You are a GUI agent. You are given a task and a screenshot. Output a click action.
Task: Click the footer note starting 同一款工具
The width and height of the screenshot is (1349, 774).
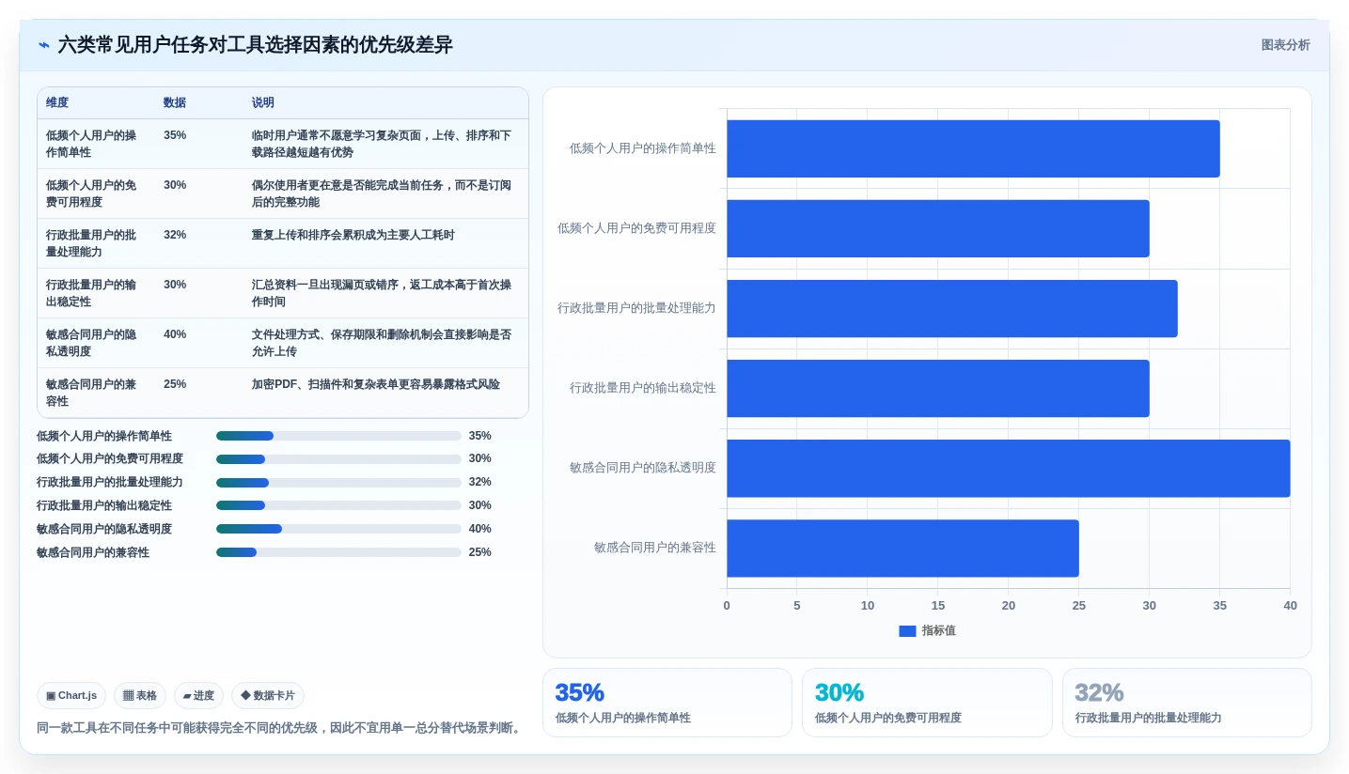(280, 728)
